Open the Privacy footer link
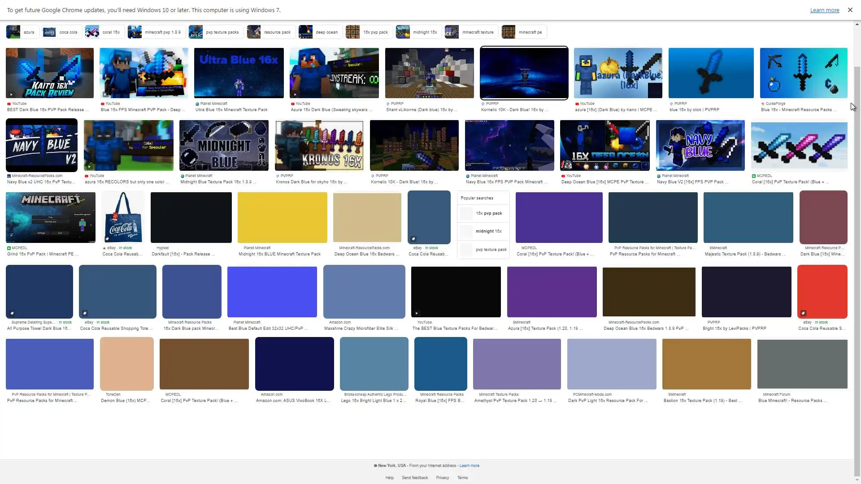Screen dimensions: 861x484 [x=442, y=478]
